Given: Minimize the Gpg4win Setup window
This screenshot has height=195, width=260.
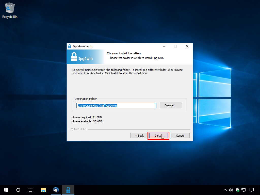Looking at the screenshot, I should [x=164, y=46].
